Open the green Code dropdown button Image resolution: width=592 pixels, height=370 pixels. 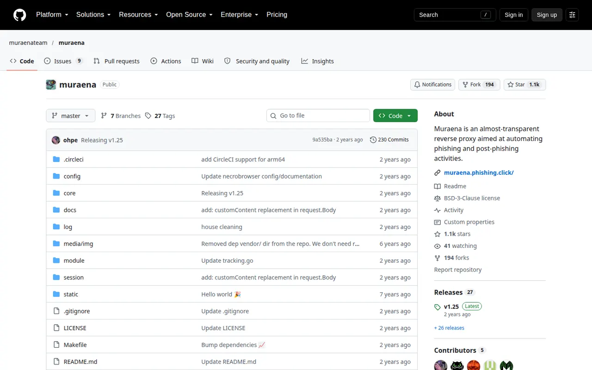395,116
